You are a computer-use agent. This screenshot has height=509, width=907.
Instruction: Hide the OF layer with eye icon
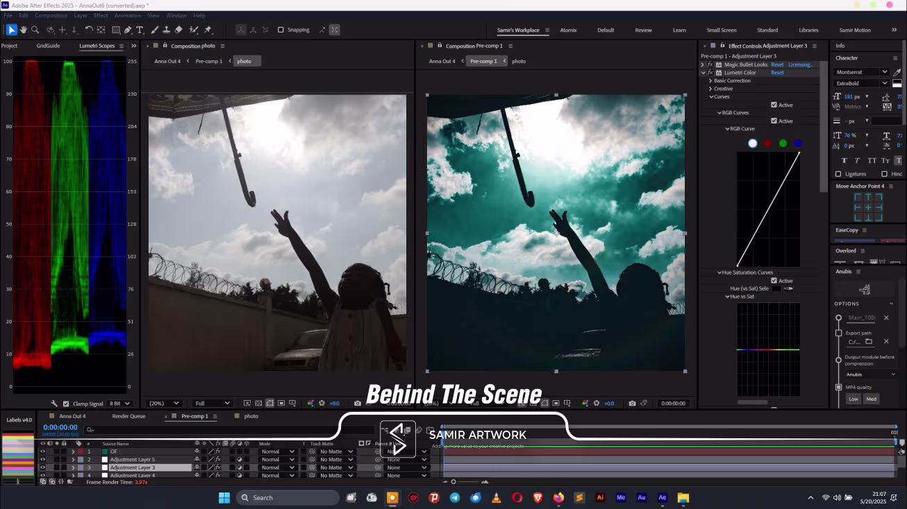(42, 451)
